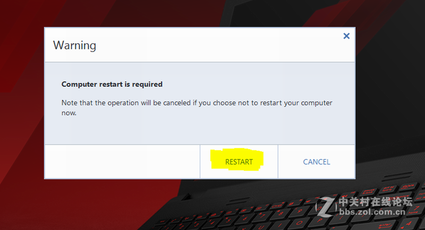Click the empty footer area left of RESTART
The width and height of the screenshot is (425, 230).
click(122, 161)
